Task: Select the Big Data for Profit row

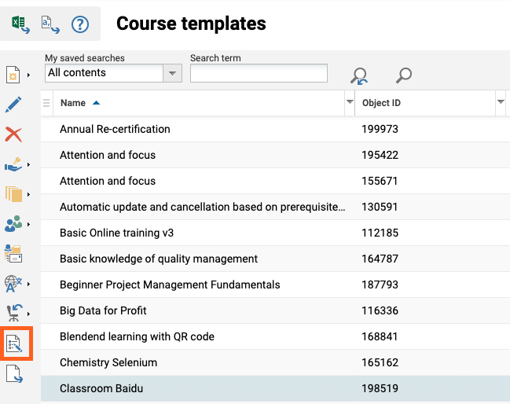Action: pos(103,310)
